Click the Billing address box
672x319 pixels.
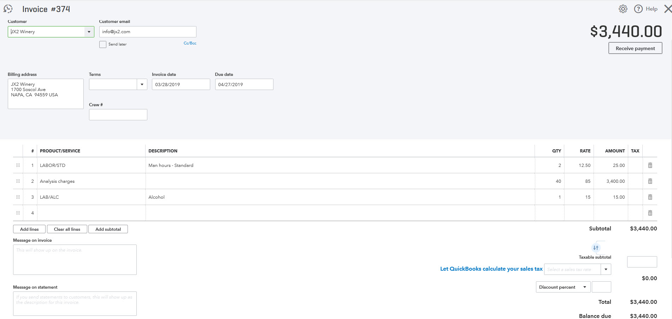(x=46, y=94)
